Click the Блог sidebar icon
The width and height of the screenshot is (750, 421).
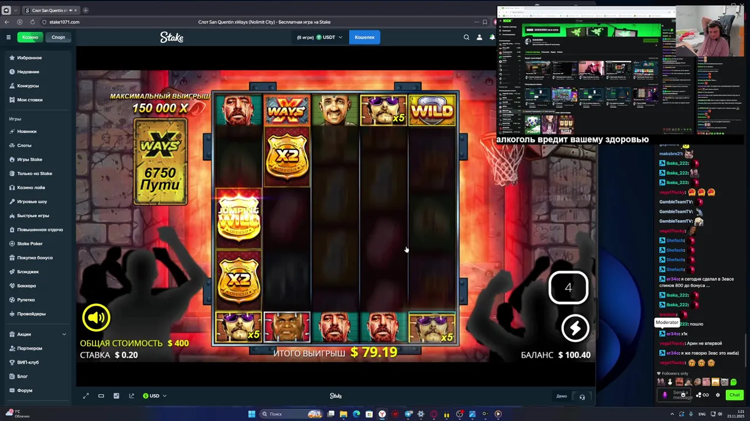pos(12,377)
